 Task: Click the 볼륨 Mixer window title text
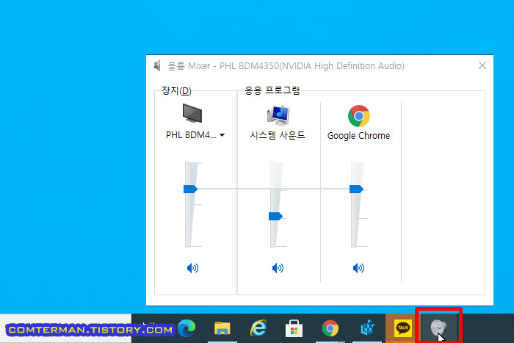286,66
